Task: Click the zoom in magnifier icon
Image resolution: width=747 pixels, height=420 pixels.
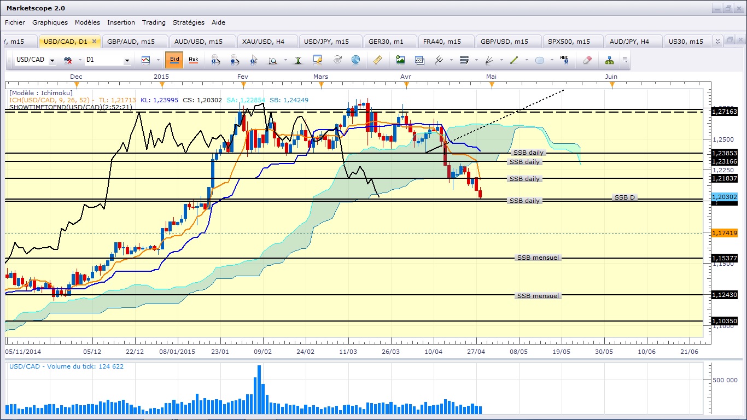Action: point(215,60)
